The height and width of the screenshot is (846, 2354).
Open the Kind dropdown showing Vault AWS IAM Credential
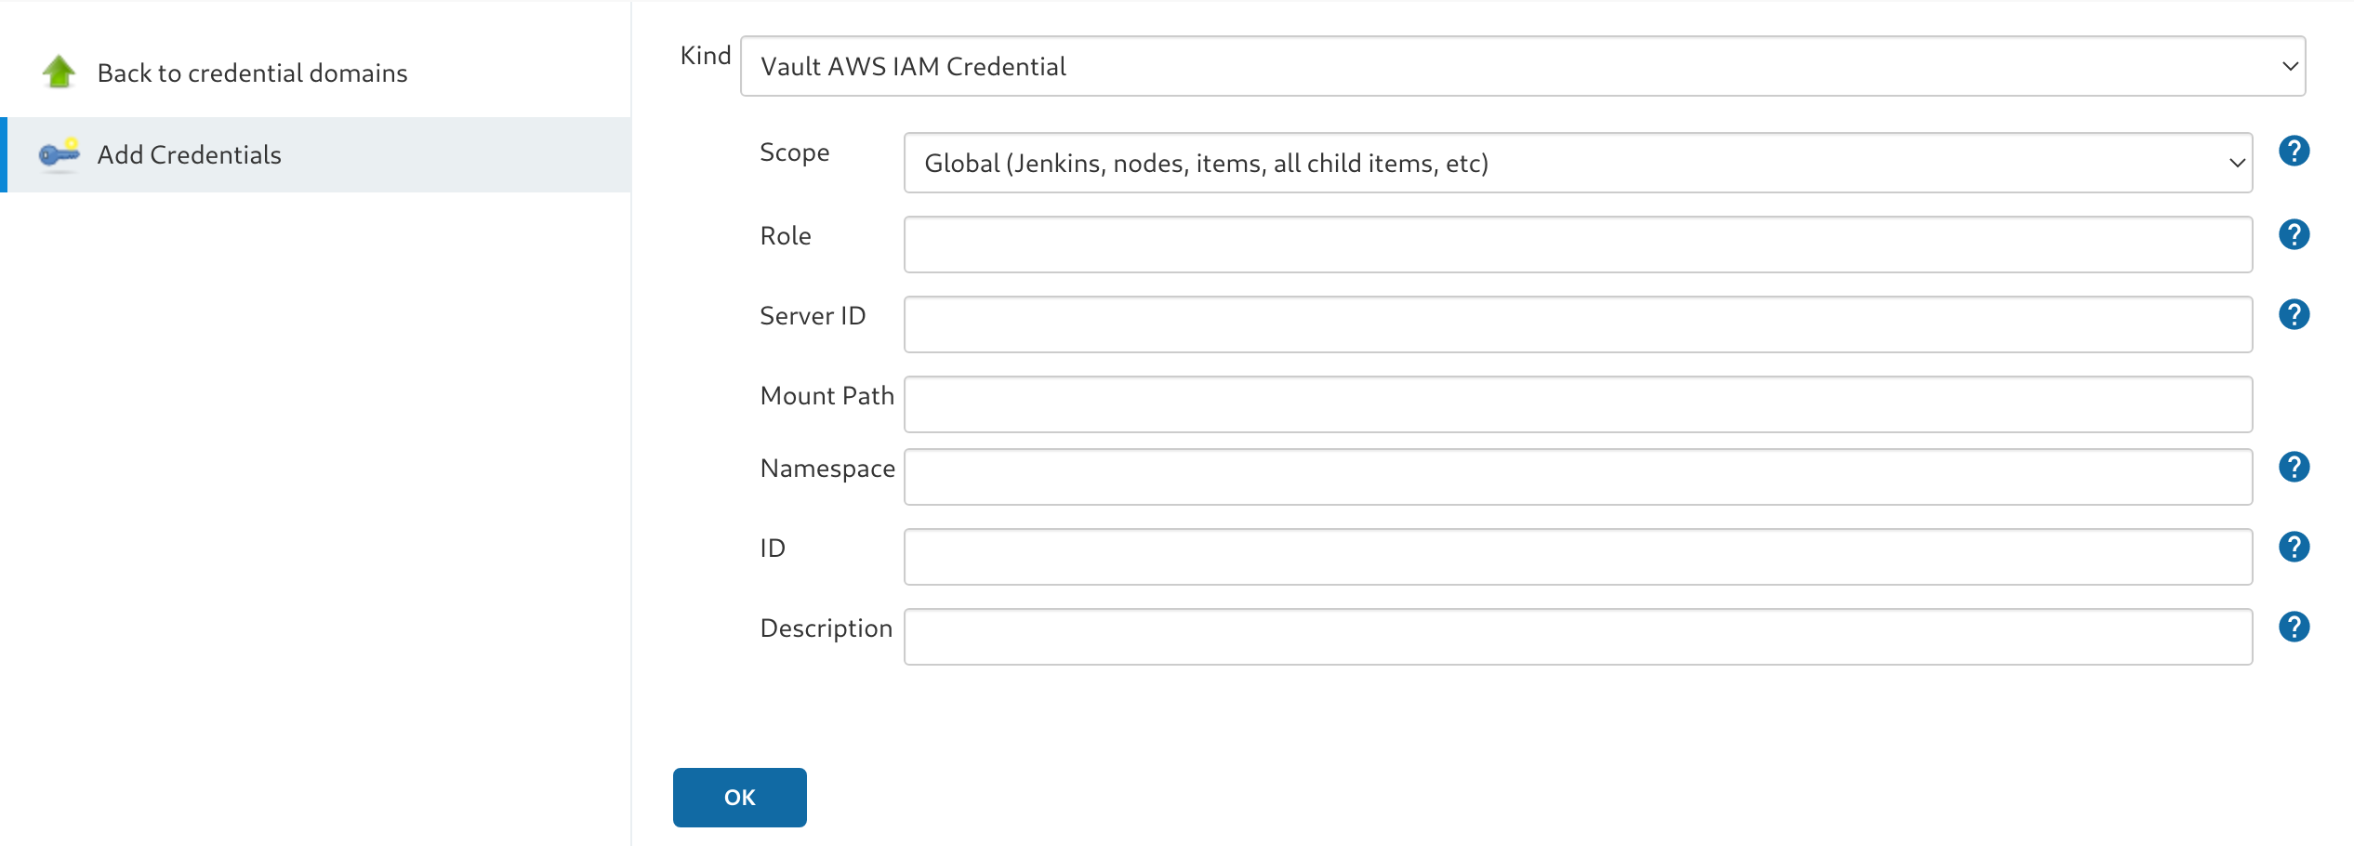click(1523, 66)
